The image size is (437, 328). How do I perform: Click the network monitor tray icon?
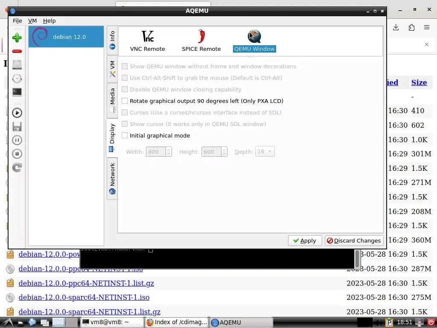tap(420, 322)
